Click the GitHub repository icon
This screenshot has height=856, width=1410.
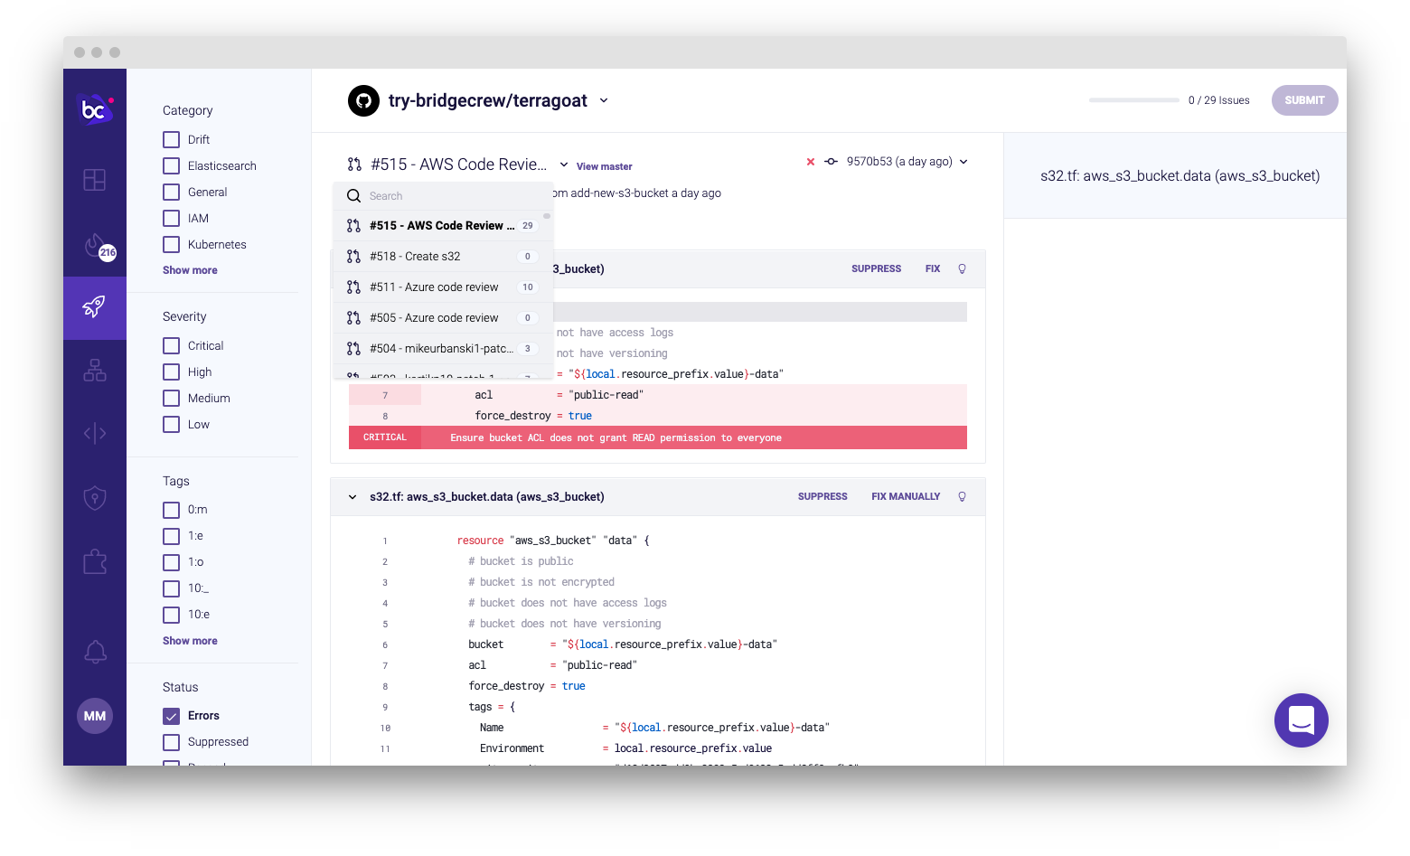[x=363, y=100]
